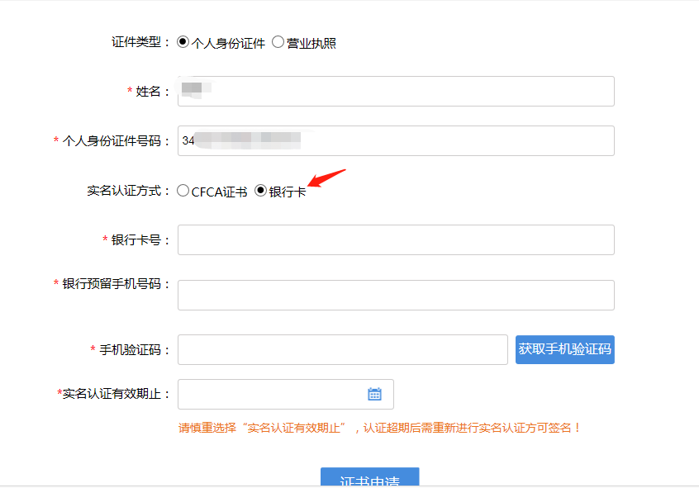Viewport: 699px width, 488px height.
Task: Click into the 银行卡号 field
Action: [396, 239]
